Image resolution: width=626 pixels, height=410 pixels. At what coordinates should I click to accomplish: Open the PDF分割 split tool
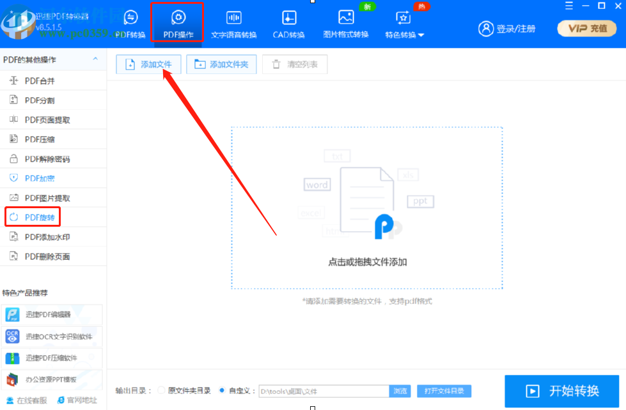click(41, 100)
